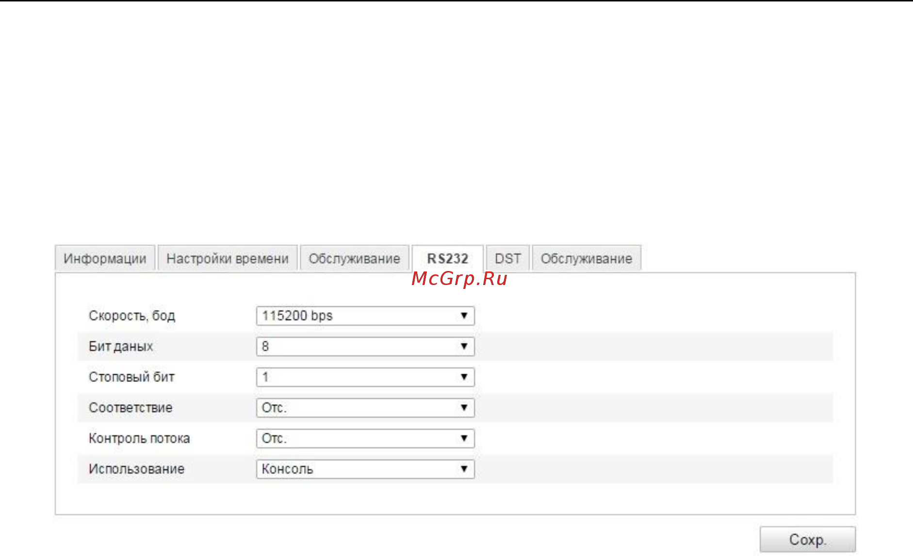Open the Обслуживание tab after DST
The image size is (913, 556).
587,258
